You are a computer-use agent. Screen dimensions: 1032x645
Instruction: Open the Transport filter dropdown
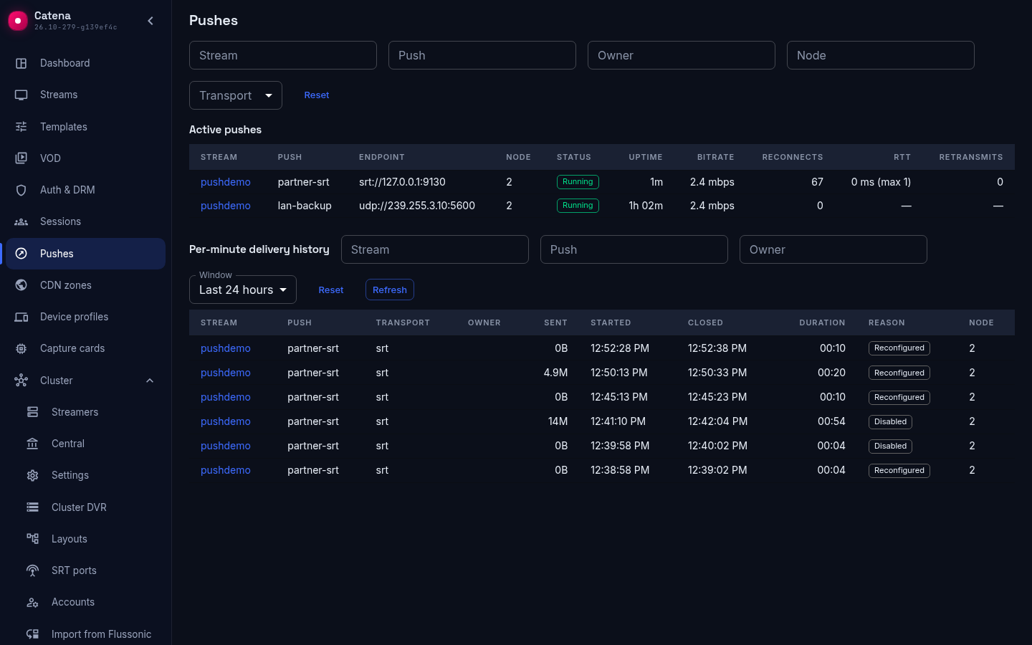[x=236, y=95]
